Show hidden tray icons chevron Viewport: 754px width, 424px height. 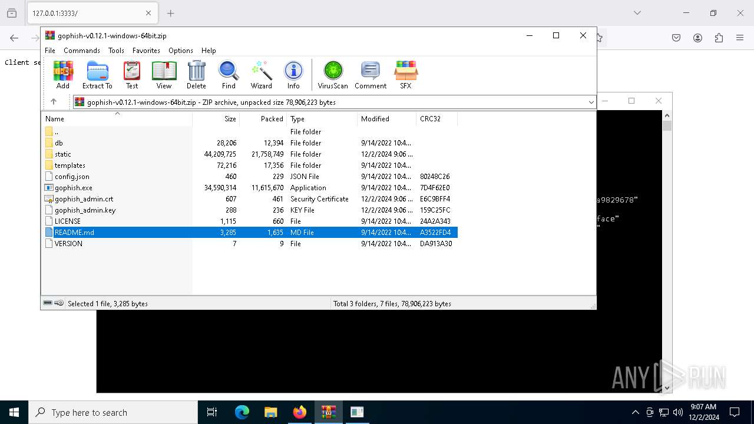[x=635, y=412]
